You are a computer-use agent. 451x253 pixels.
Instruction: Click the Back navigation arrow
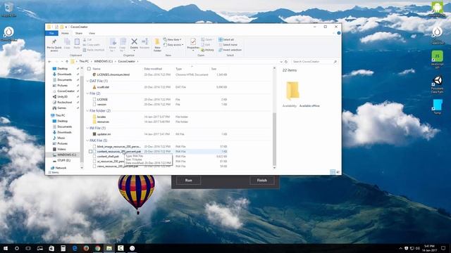[50, 61]
